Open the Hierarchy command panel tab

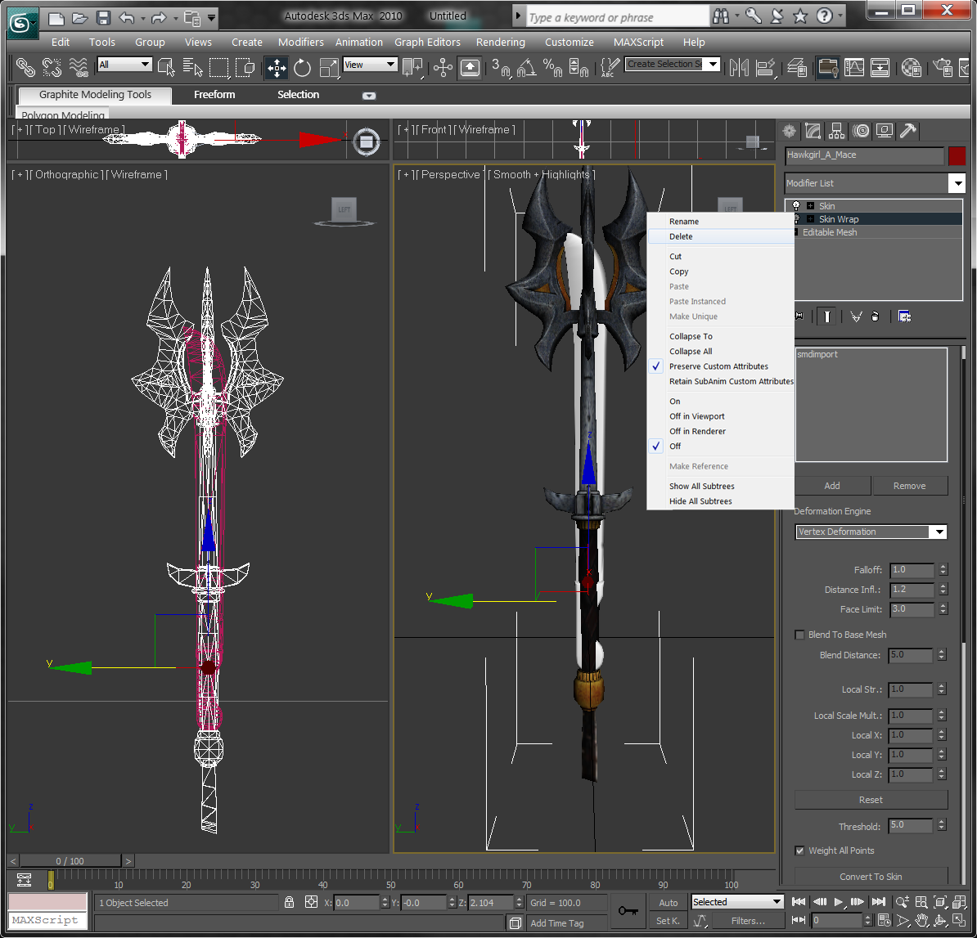coord(836,131)
